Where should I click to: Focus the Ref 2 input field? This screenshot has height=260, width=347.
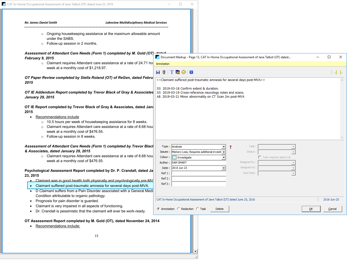pyautogui.click(x=199, y=178)
